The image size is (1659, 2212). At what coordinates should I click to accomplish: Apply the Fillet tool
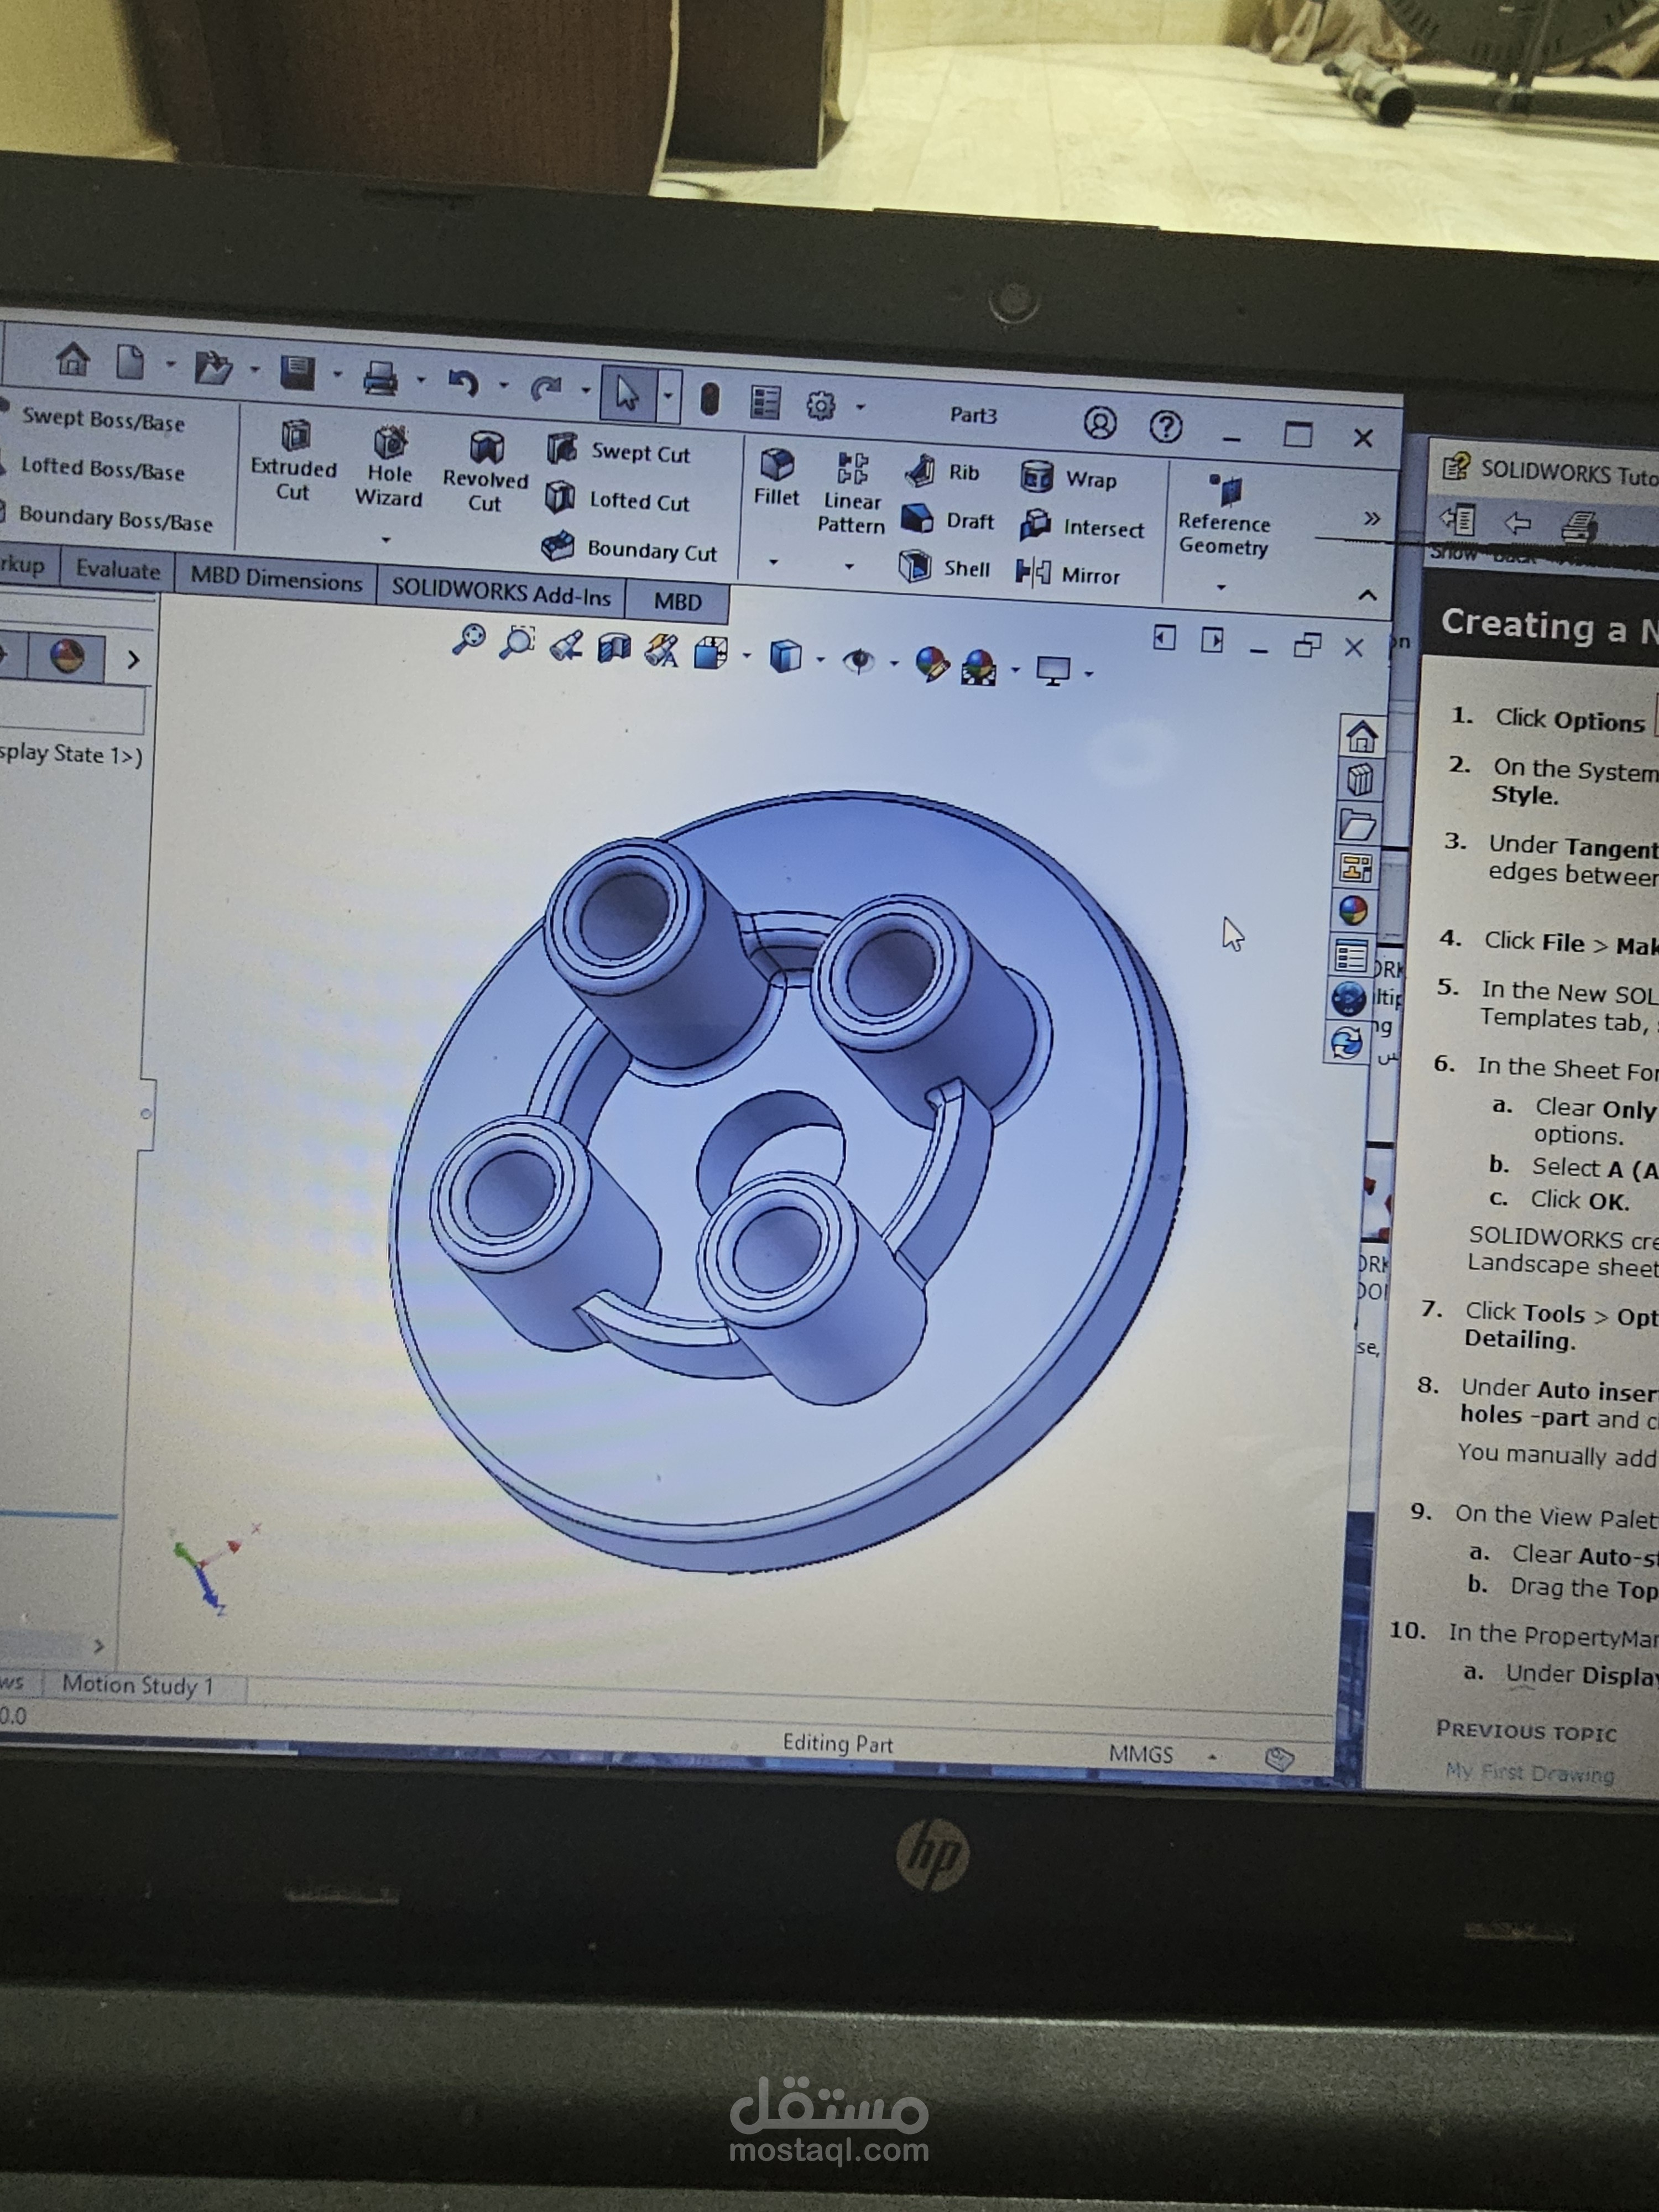pyautogui.click(x=777, y=477)
